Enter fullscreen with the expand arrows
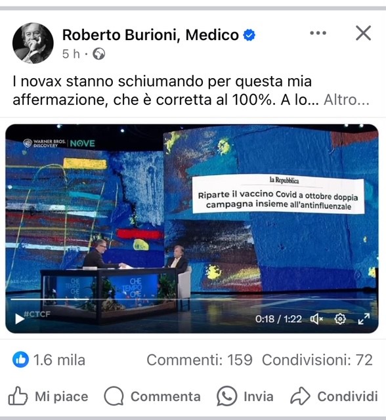The width and height of the screenshot is (386, 420). click(x=364, y=319)
